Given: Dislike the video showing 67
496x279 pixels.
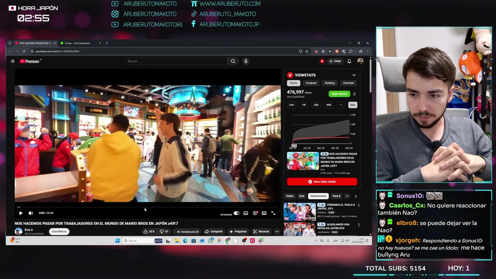Looking at the screenshot, I should 164,232.
